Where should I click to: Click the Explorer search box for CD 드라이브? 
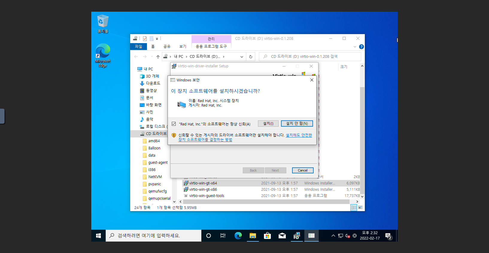(310, 57)
